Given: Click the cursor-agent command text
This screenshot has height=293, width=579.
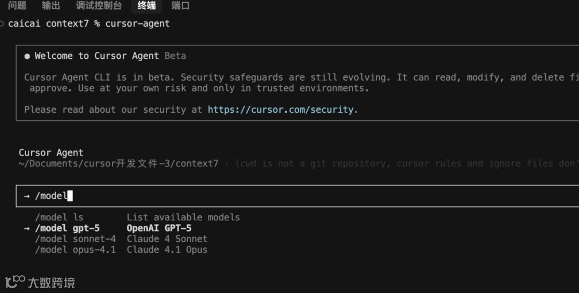Looking at the screenshot, I should (137, 24).
